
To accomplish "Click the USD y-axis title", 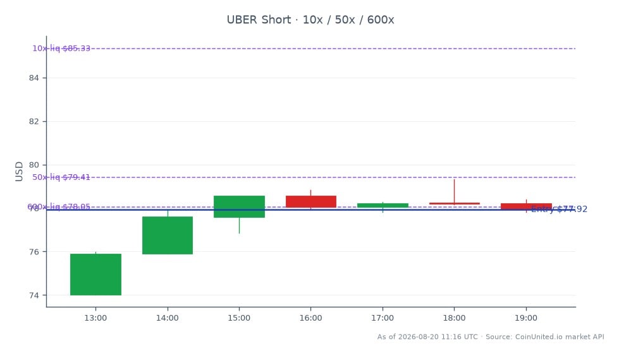I will (x=19, y=172).
